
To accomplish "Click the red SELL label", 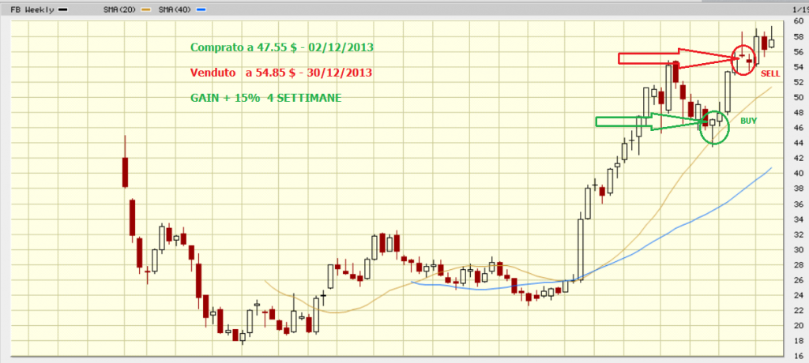I will (x=770, y=73).
